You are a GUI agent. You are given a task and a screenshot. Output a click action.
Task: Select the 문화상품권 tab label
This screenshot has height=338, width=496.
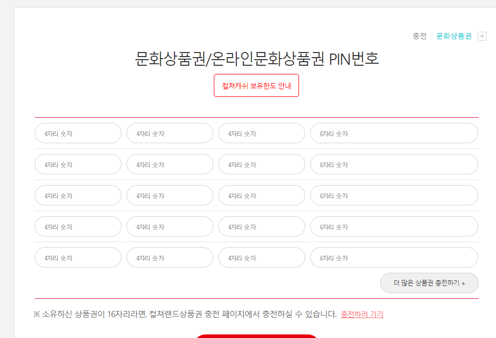click(x=453, y=36)
